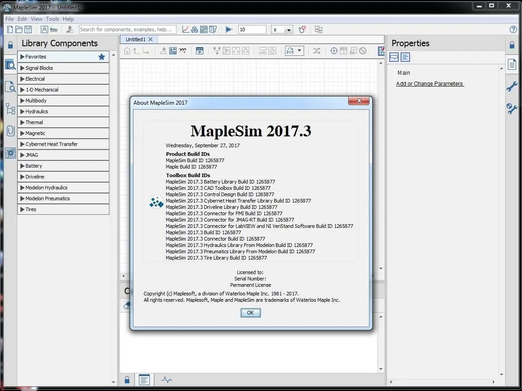Toggle the lock in the bottom console bar

[127, 380]
